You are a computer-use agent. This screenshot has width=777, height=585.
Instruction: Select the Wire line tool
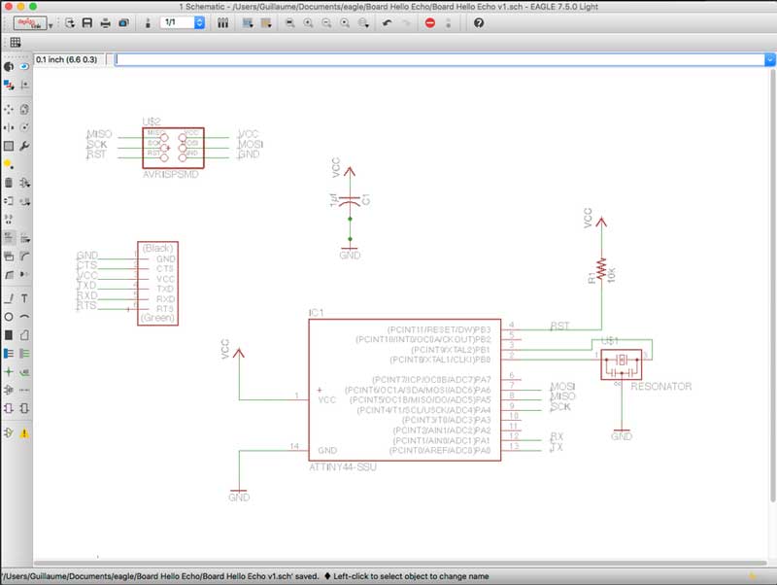coord(9,298)
